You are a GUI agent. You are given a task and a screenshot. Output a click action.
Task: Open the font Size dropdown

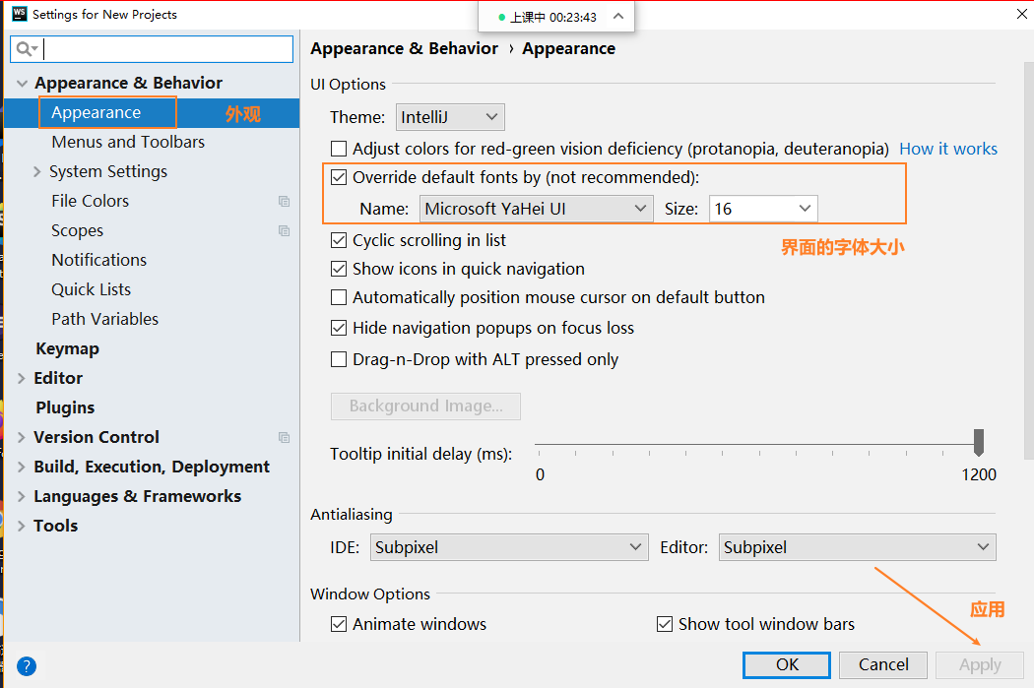[x=763, y=209]
